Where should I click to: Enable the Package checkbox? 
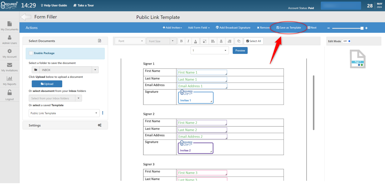click(31, 53)
